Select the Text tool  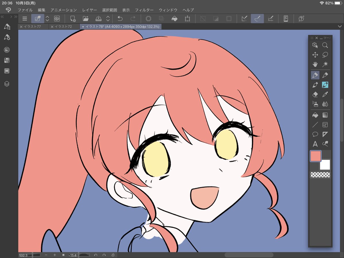(315, 144)
